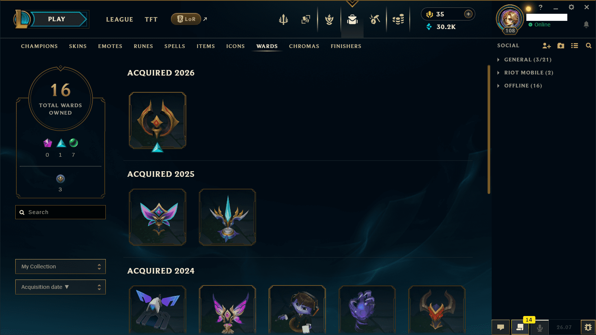Click the bug report icon

click(588, 327)
